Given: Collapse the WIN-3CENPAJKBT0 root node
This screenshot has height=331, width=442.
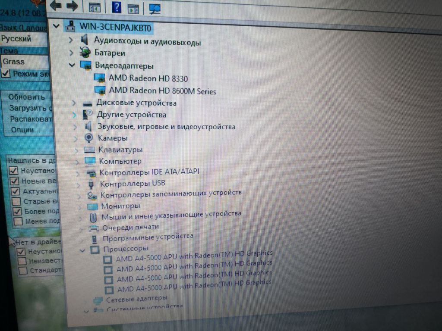Looking at the screenshot, I should pyautogui.click(x=57, y=26).
